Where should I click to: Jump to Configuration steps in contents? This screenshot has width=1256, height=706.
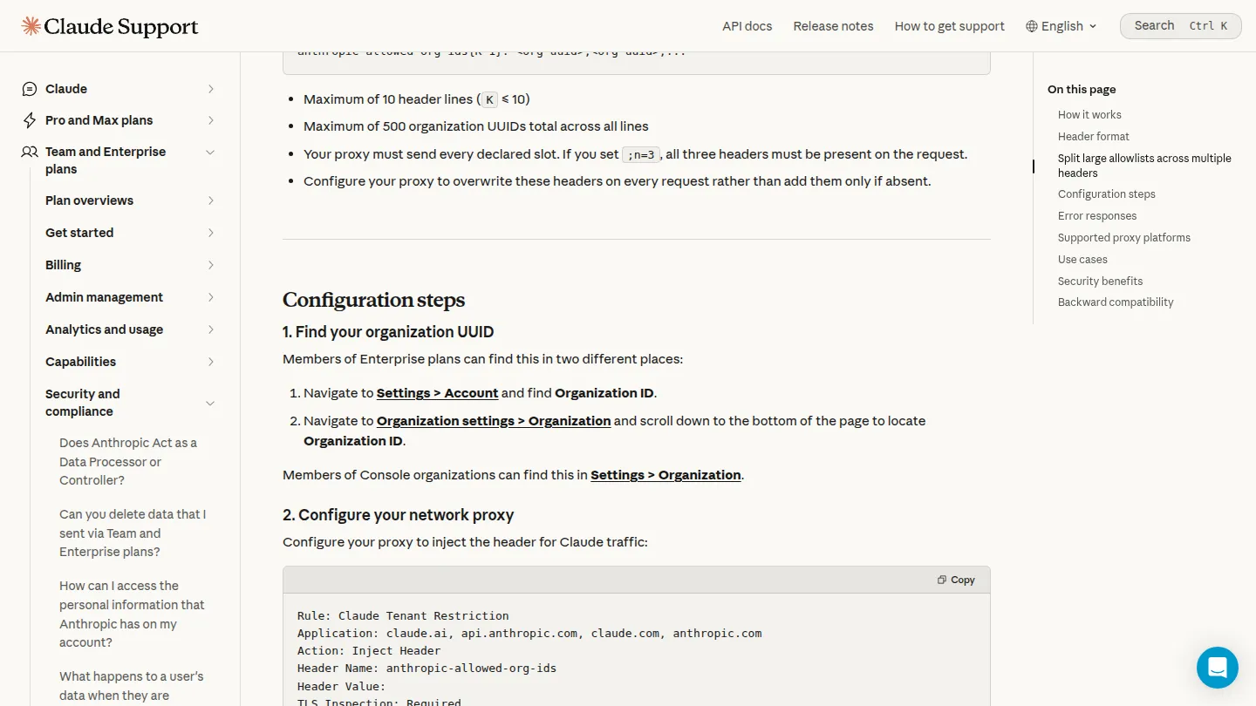(x=1106, y=194)
